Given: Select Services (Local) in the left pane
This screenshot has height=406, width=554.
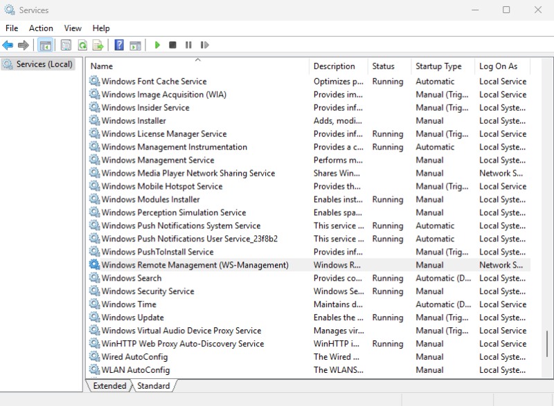Looking at the screenshot, I should pos(39,64).
